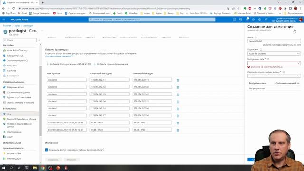Open Cloud Shell from Azure header
The width and height of the screenshot is (304, 171).
coord(234,19)
